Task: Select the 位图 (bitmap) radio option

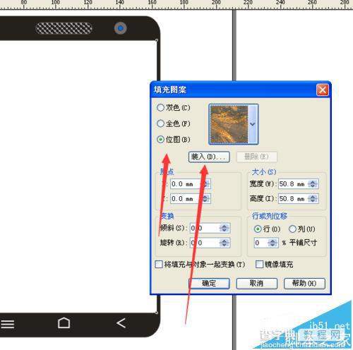Action: [173, 140]
